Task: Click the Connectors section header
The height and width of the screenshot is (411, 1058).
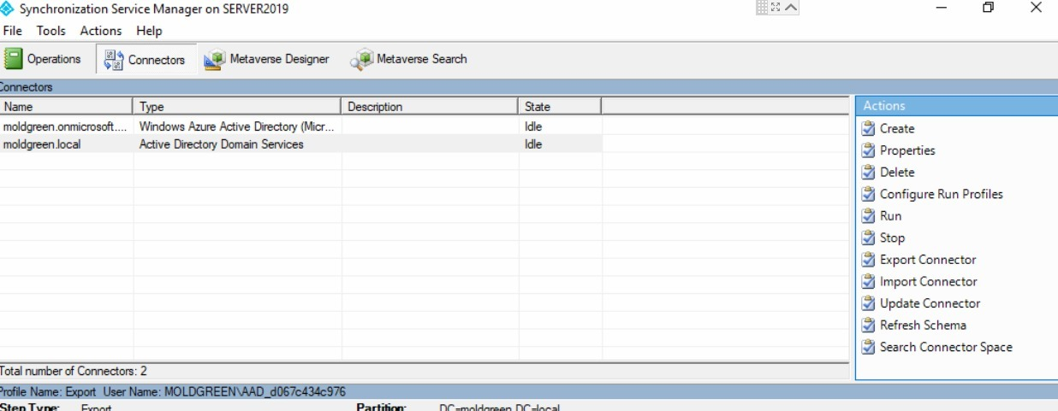Action: [529, 87]
